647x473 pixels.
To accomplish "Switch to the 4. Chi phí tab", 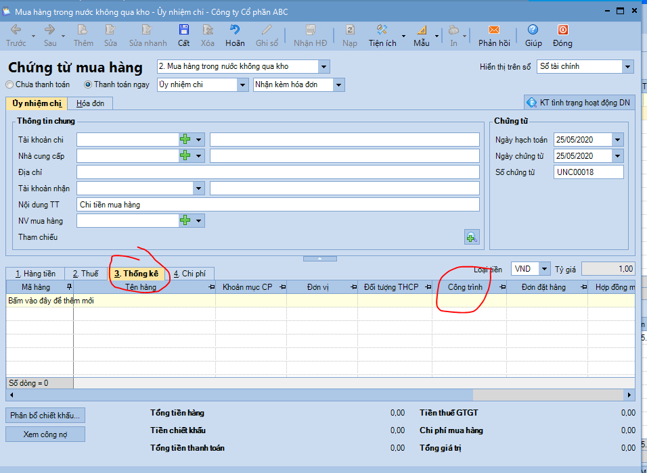I will coord(191,274).
